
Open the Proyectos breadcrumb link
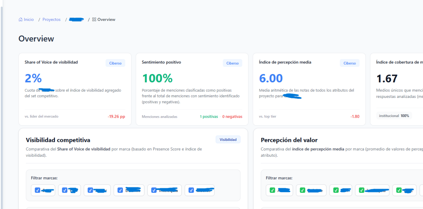click(52, 20)
